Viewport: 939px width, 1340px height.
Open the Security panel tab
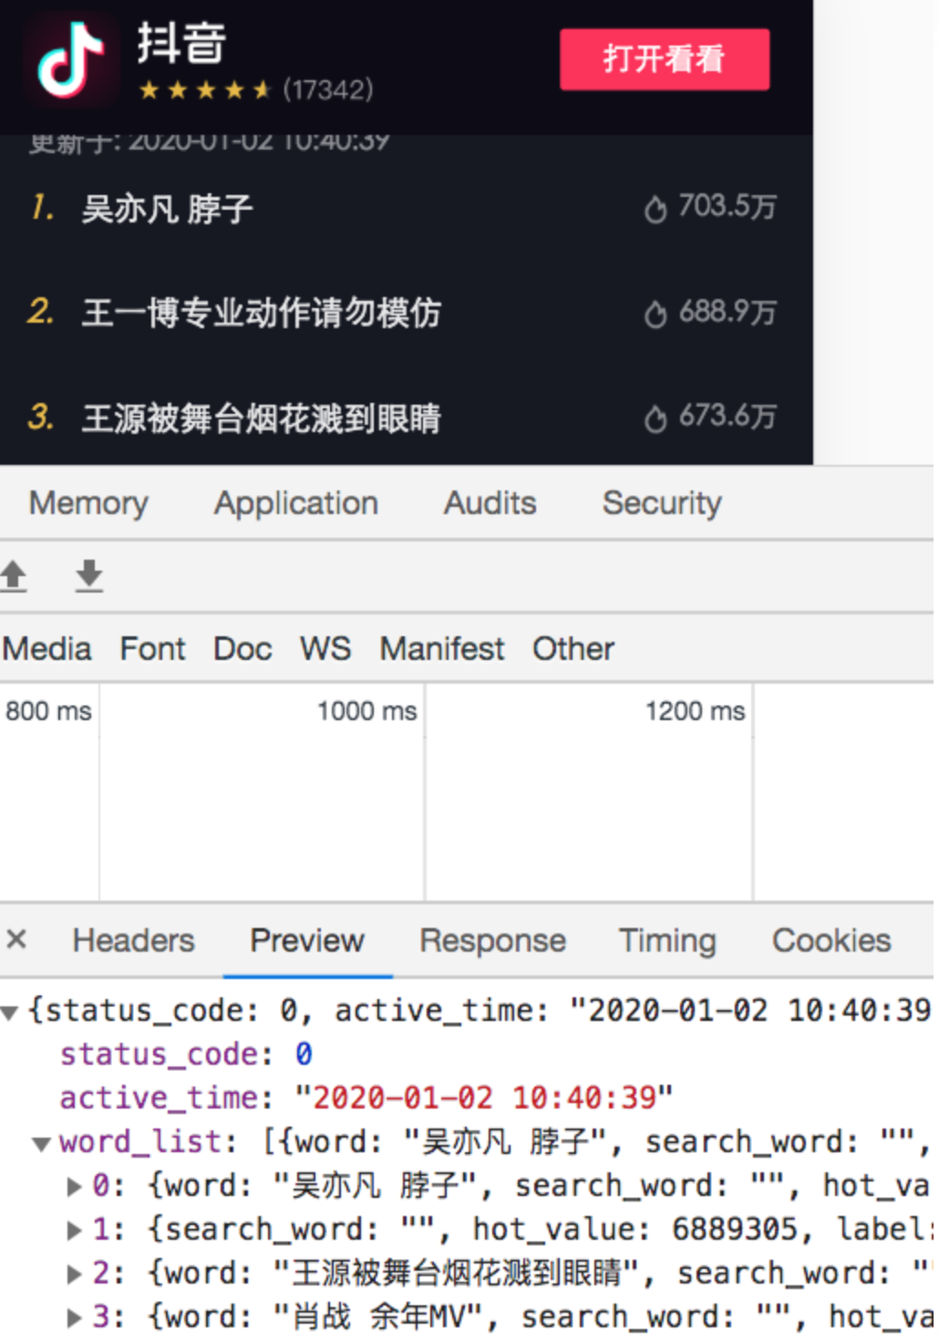coord(662,503)
